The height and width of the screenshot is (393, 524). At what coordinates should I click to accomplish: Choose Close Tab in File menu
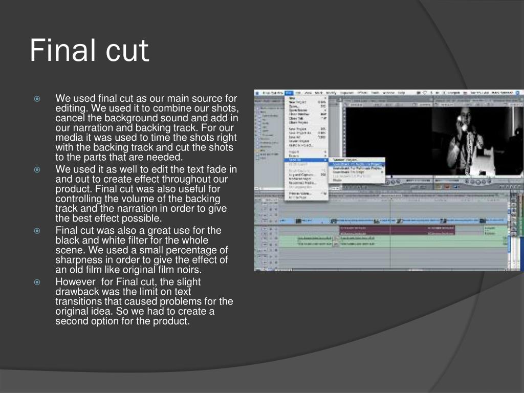(306, 118)
